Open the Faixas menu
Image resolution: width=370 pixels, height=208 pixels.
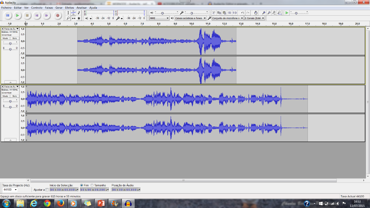click(x=49, y=8)
